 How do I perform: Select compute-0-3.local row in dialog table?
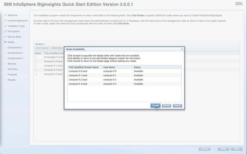[124, 84]
